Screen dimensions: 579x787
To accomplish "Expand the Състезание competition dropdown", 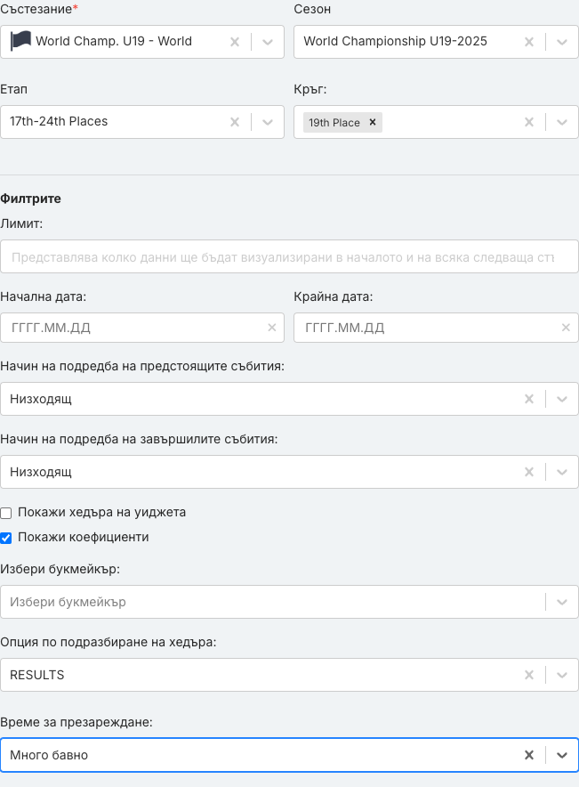I will (x=268, y=42).
